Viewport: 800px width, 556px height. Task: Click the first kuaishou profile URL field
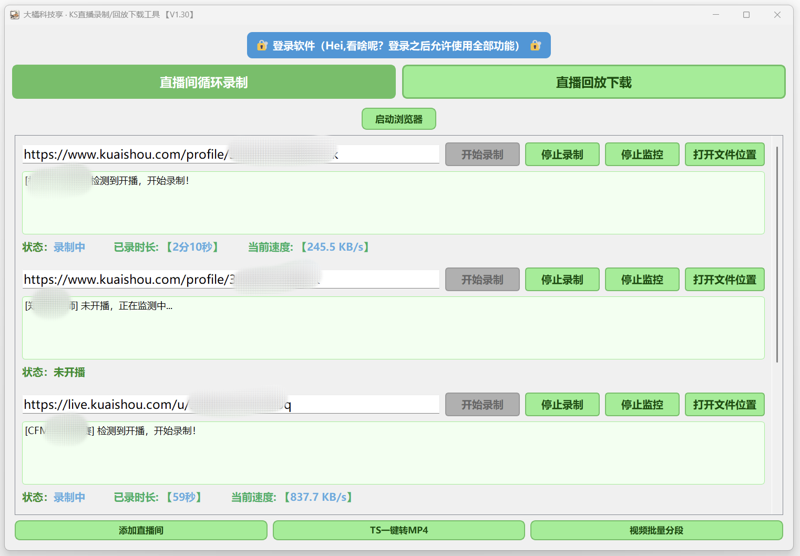[231, 155]
